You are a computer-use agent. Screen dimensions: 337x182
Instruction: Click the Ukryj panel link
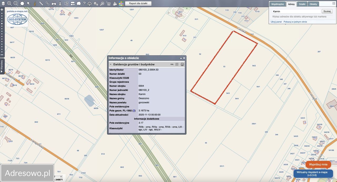276,22
